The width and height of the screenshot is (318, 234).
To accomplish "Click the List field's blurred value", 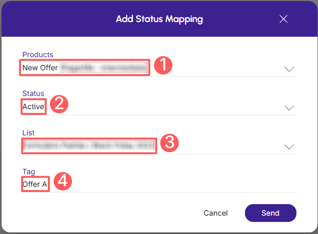I will click(x=89, y=145).
